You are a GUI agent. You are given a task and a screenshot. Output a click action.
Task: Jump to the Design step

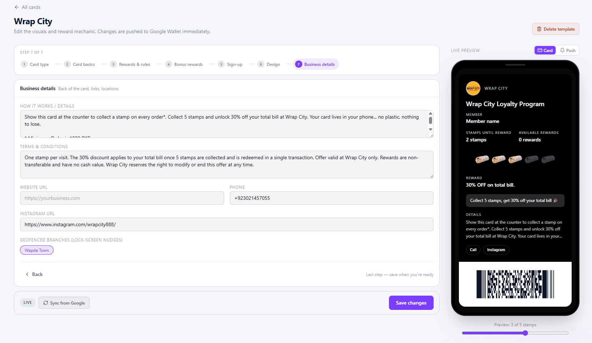click(269, 64)
